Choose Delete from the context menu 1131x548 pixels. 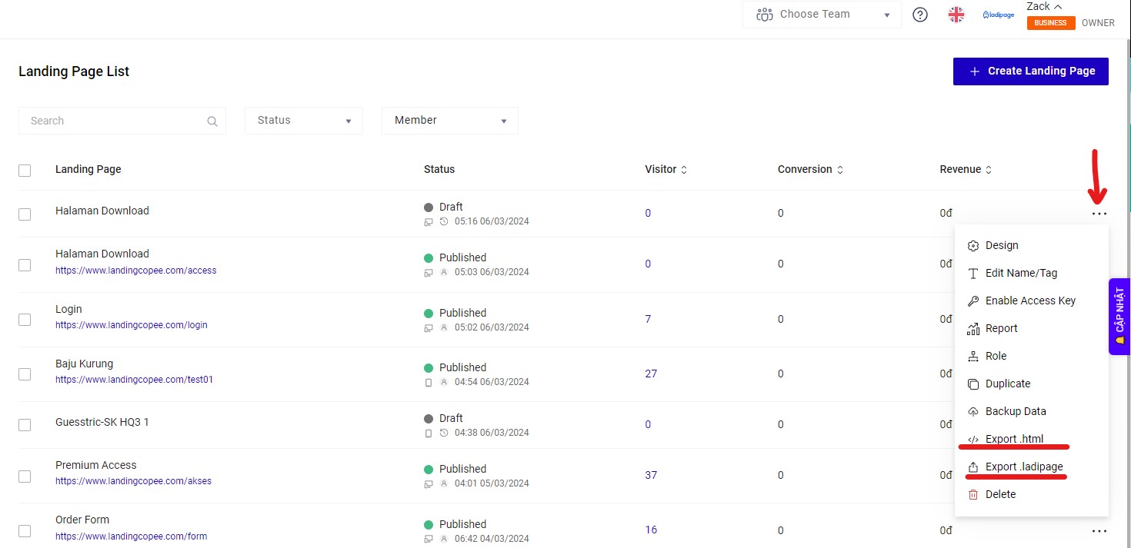click(x=1031, y=495)
